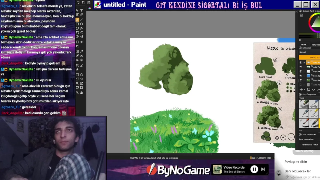
Task: Expand the add-layer type arrow menu
Action: coord(304,89)
